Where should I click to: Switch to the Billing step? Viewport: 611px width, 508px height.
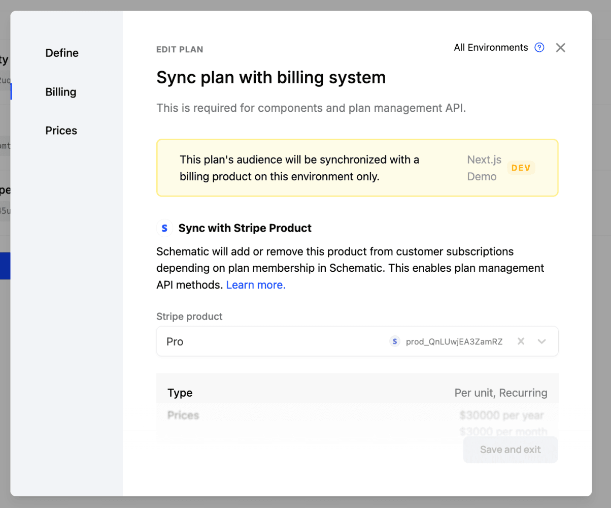point(61,92)
